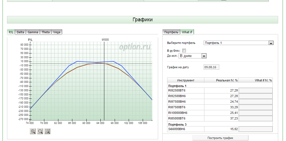This screenshot has width=286, height=141.
Task: Open the 'Выберите портфель' dropdown
Action: pyautogui.click(x=238, y=43)
